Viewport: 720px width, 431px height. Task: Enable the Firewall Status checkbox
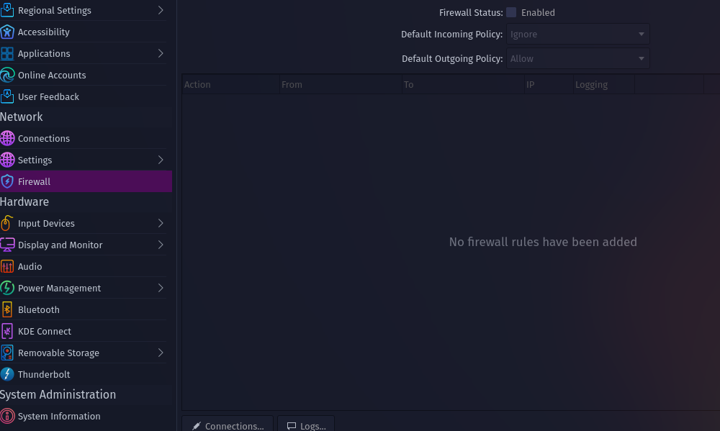tap(511, 12)
